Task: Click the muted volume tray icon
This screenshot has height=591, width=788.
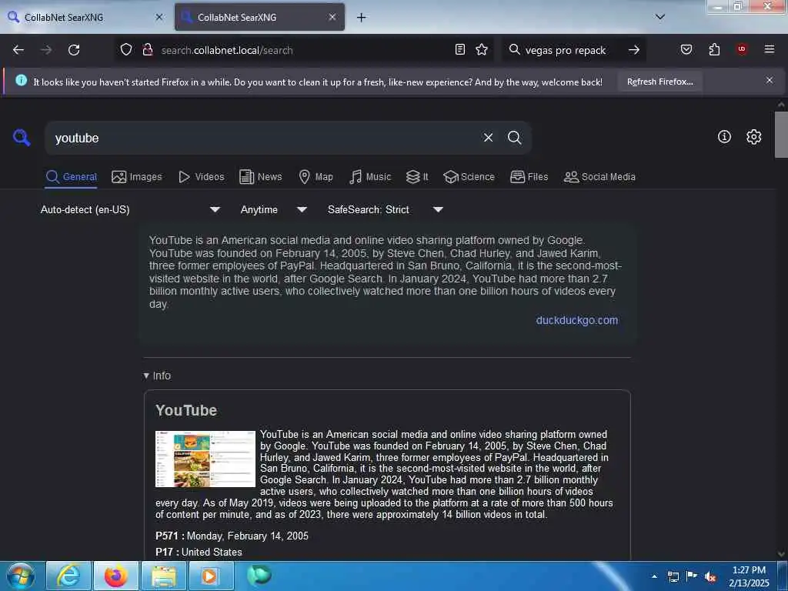Action: pyautogui.click(x=710, y=576)
